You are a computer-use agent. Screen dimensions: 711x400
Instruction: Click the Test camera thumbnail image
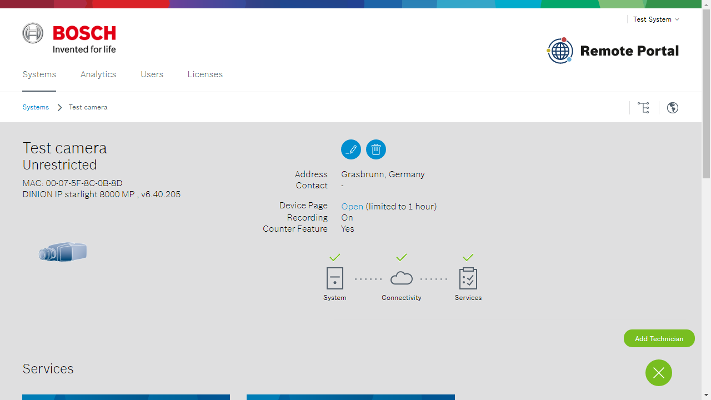point(63,252)
